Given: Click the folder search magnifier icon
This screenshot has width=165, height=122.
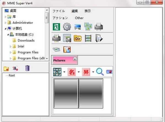Looking at the screenshot, I should tap(99, 38).
